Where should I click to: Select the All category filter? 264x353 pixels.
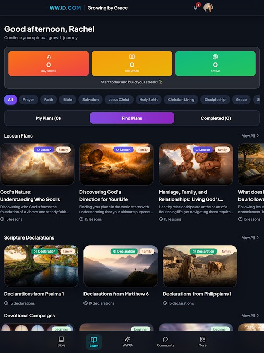[x=10, y=100]
